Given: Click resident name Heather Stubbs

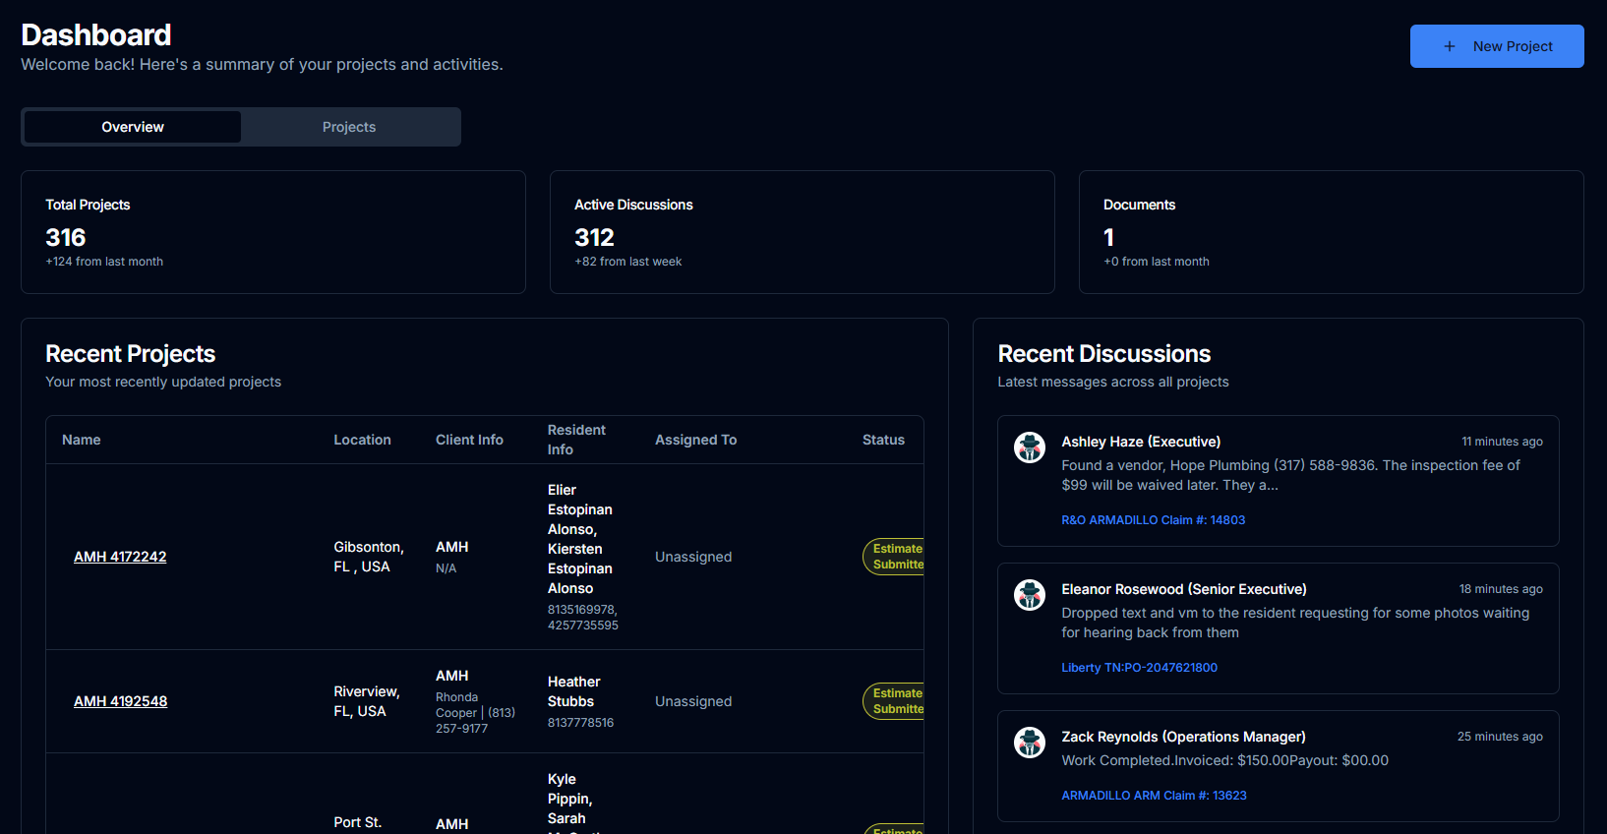Looking at the screenshot, I should tap(573, 691).
